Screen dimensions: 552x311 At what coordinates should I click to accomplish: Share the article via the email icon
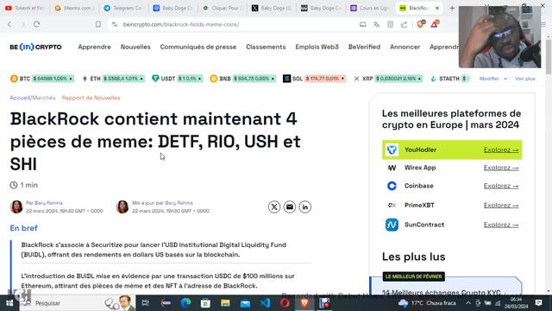(x=290, y=207)
